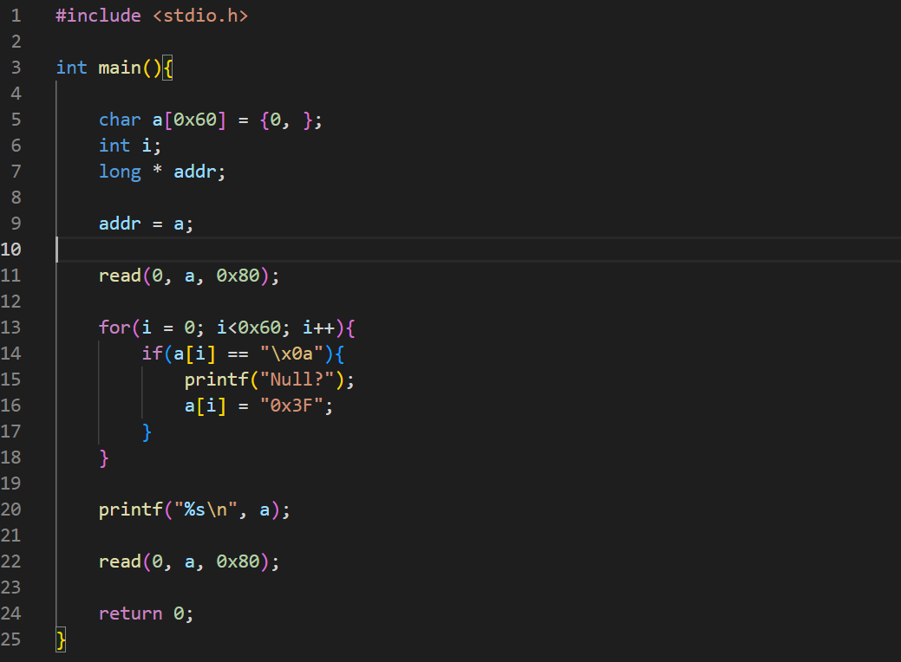Click the 'addr = a;' assignment line
The width and height of the screenshot is (901, 662).
pos(146,224)
